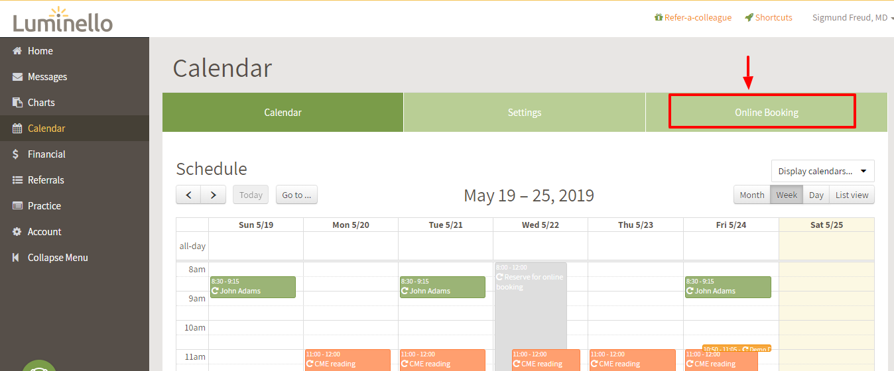Click the 11am time label
This screenshot has height=371, width=894.
[x=195, y=356]
